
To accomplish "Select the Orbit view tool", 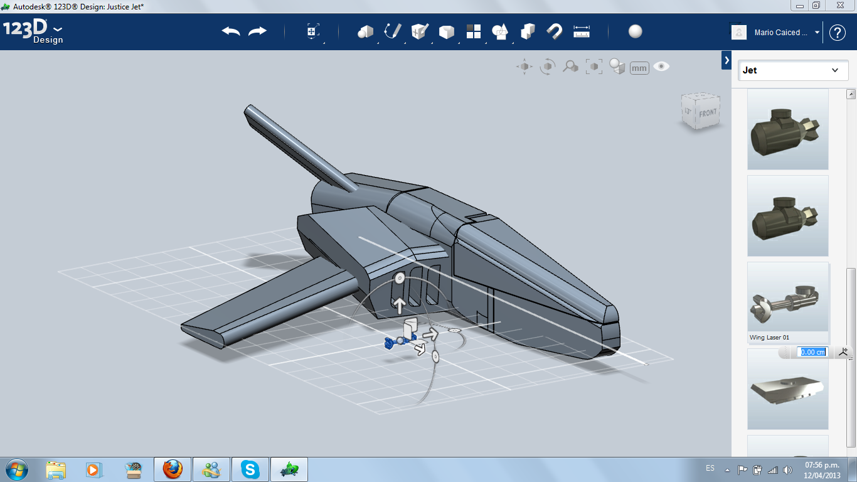I will pyautogui.click(x=548, y=67).
